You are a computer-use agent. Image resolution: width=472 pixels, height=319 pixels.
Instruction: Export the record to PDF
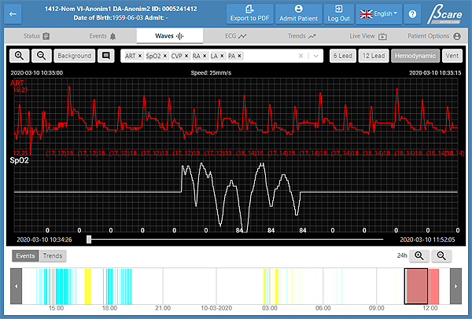pyautogui.click(x=250, y=14)
